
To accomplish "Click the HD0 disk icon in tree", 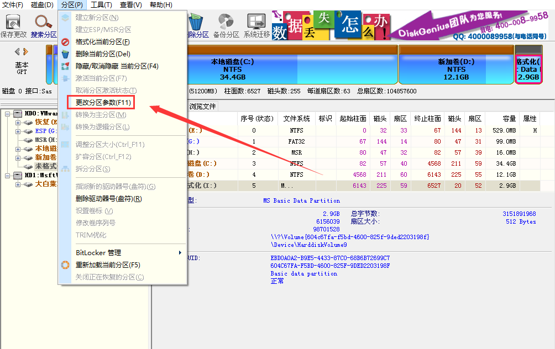I will (18, 114).
